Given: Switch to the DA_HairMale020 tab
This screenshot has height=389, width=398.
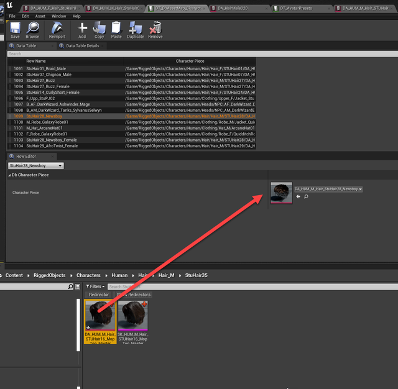Looking at the screenshot, I should tap(239, 8).
